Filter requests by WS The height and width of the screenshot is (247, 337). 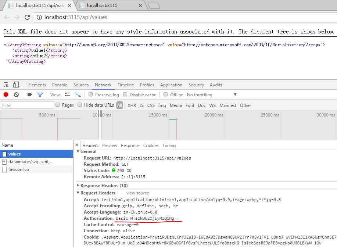coord(212,105)
